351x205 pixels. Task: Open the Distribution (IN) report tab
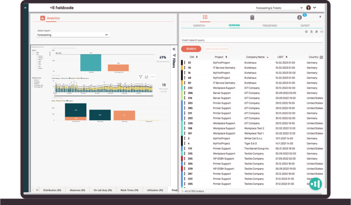click(52, 190)
